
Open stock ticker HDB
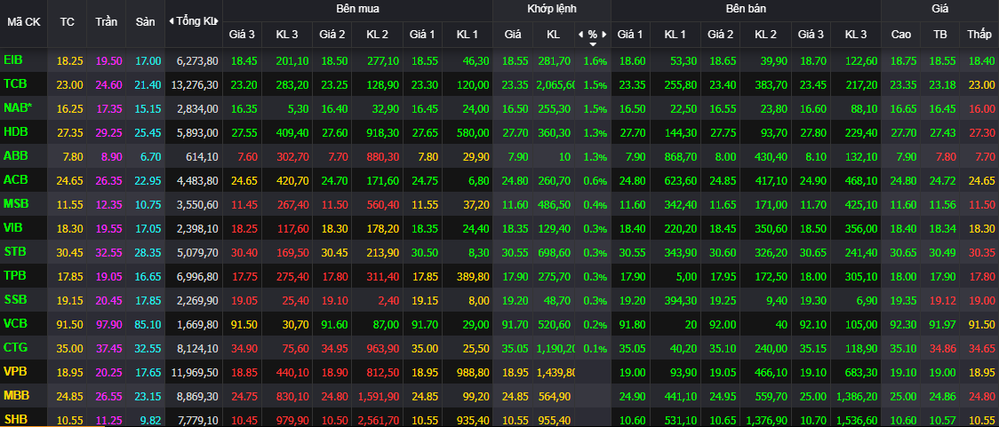[x=14, y=131]
